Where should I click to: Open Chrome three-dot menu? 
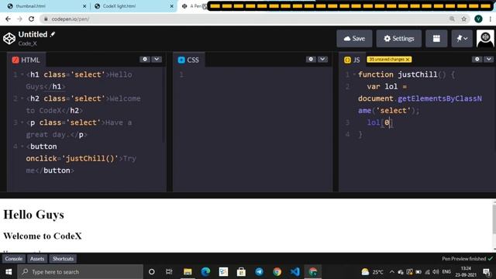point(491,19)
